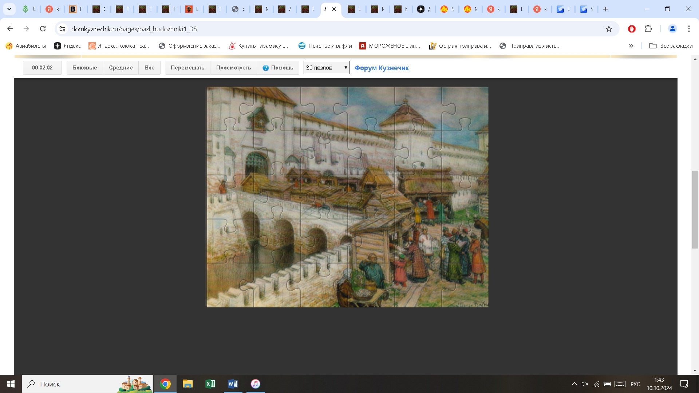699x393 pixels.
Task: Go forward in browser history
Action: tap(26, 29)
